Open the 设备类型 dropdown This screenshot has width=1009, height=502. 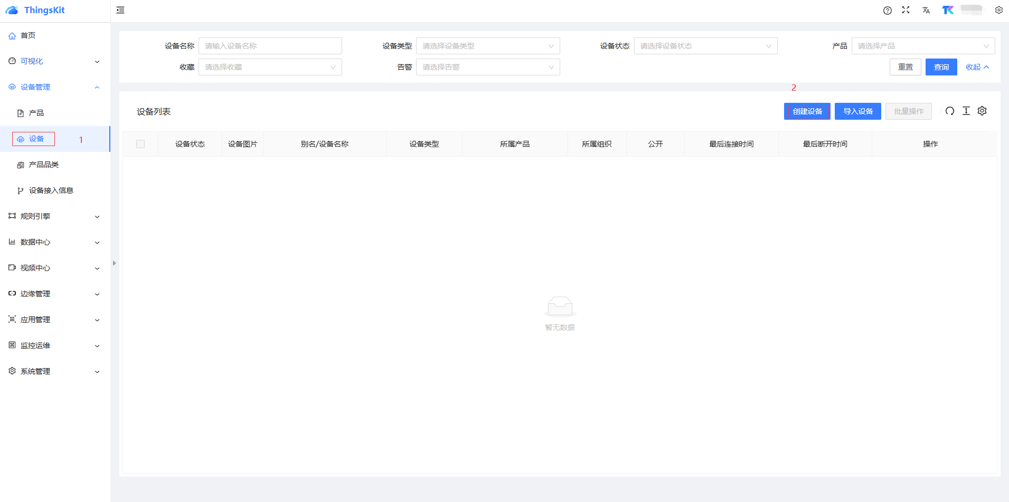(x=487, y=46)
